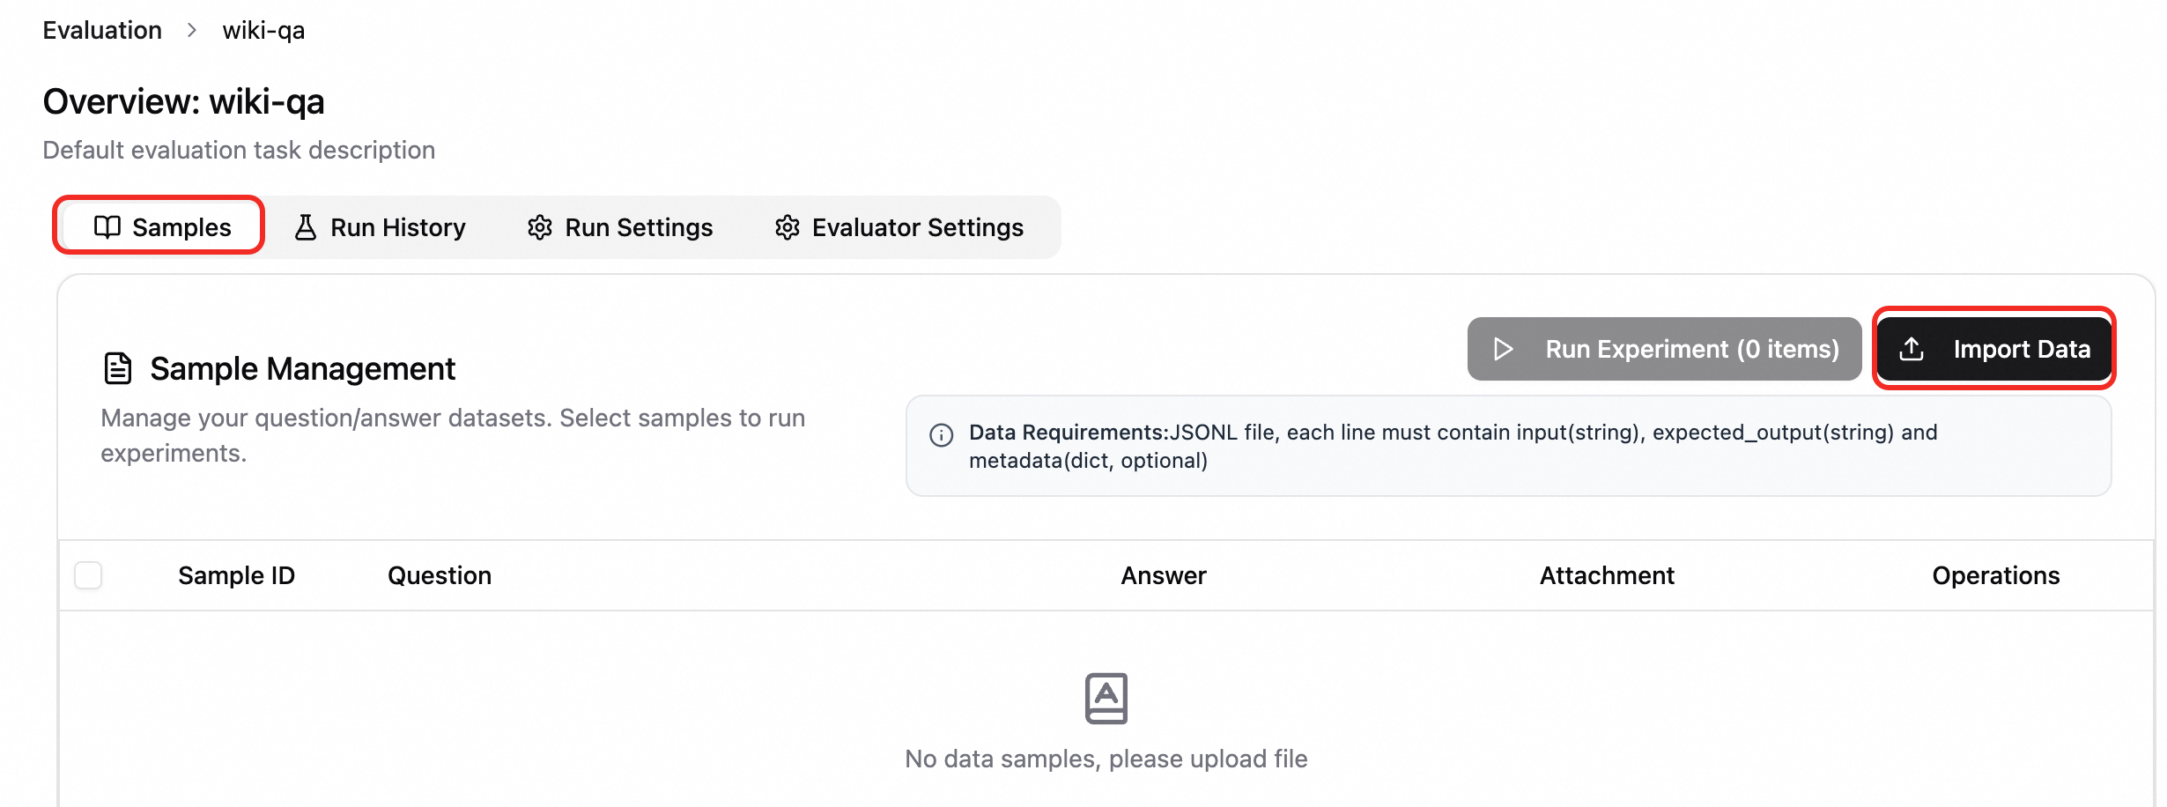The height and width of the screenshot is (807, 2167).
Task: Click the wiki-qa breadcrumb item
Action: pyautogui.click(x=263, y=31)
